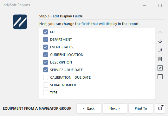Enable CALIBRATION - DUE DATE field

[x=46, y=77]
